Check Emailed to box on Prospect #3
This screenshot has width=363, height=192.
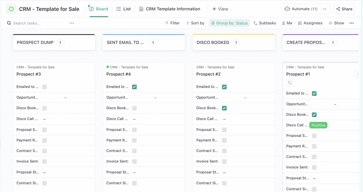coord(44,87)
